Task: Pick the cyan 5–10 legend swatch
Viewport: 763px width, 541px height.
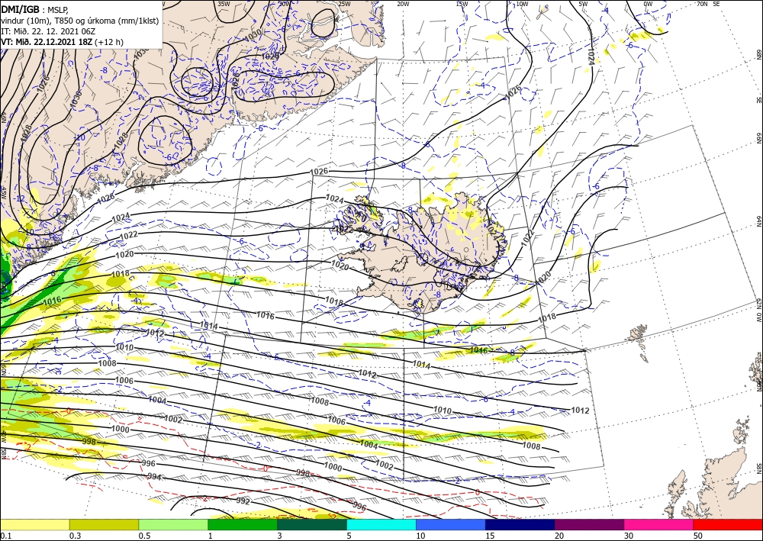Action: pyautogui.click(x=381, y=524)
